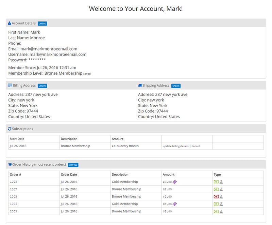Open order number 1006

[x=13, y=204]
